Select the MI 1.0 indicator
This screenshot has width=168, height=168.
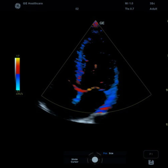pos(129,4)
